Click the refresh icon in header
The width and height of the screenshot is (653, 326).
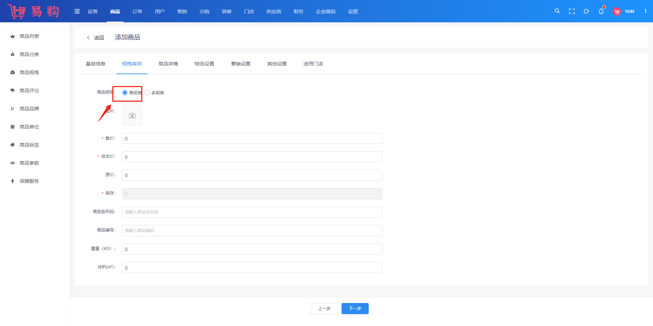click(586, 11)
